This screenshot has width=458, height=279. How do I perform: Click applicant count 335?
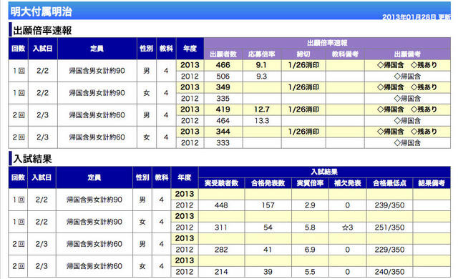pos(223,99)
